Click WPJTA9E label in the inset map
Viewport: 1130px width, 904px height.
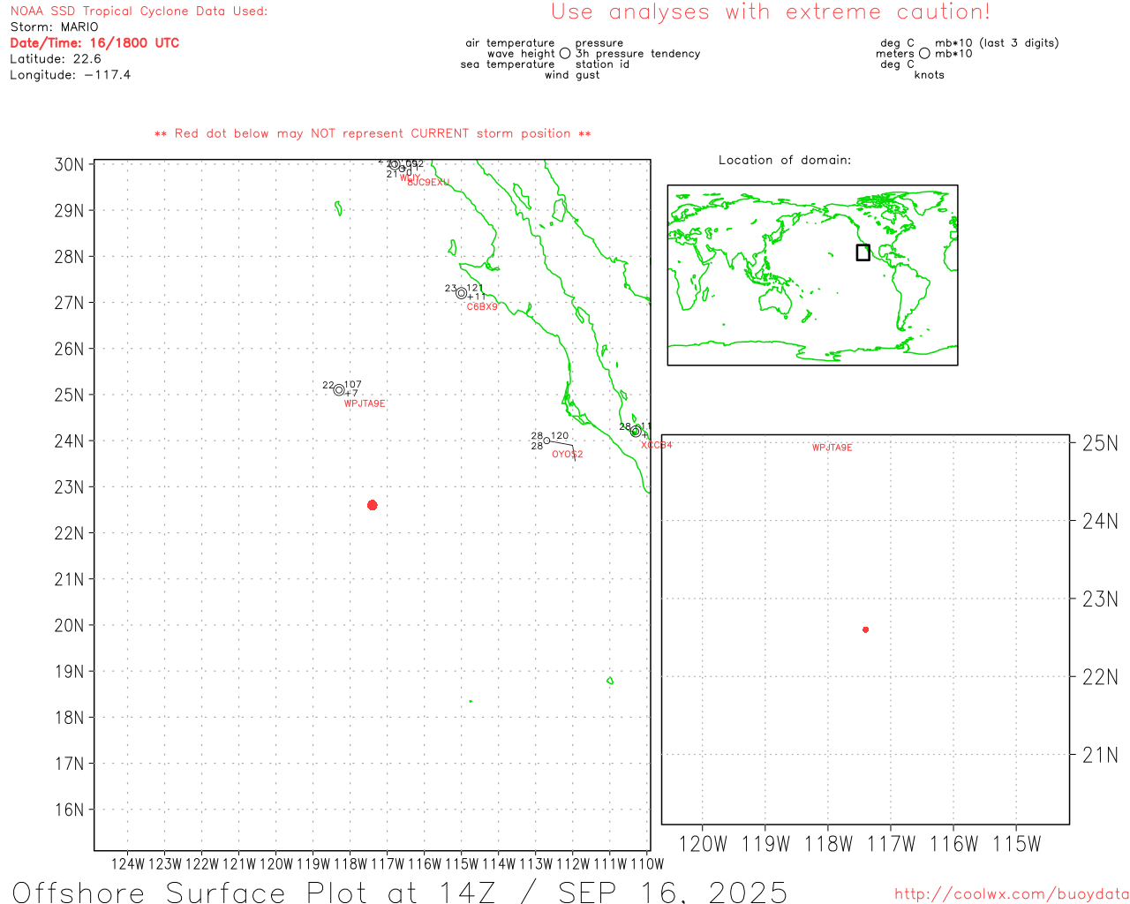click(x=832, y=448)
